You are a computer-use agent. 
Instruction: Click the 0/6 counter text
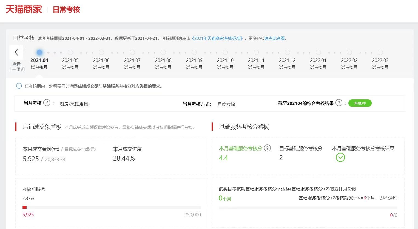394,215
